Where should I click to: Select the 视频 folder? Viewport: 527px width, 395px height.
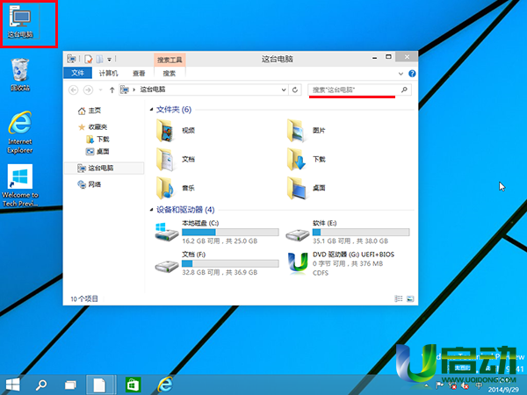point(176,131)
